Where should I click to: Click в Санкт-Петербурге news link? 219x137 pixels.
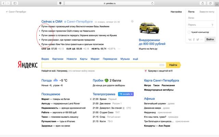[78, 22]
